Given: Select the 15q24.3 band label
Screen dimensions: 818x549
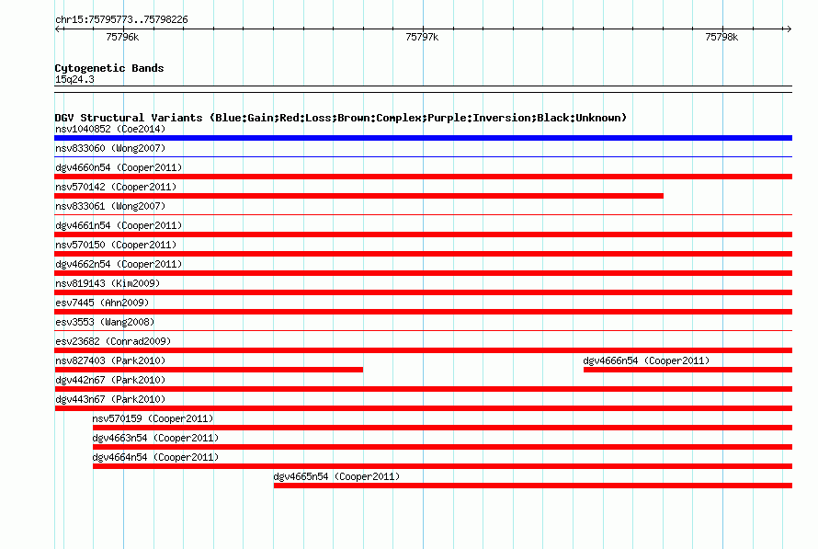Looking at the screenshot, I should click(74, 79).
